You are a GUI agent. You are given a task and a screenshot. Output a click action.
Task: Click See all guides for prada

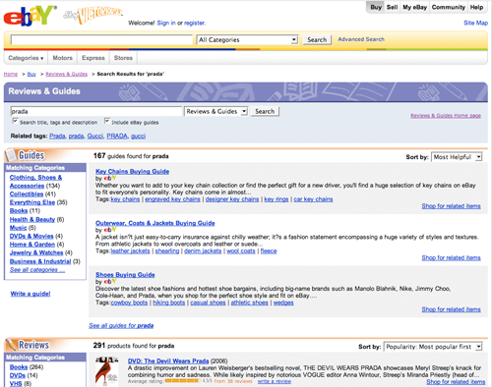[x=121, y=325]
